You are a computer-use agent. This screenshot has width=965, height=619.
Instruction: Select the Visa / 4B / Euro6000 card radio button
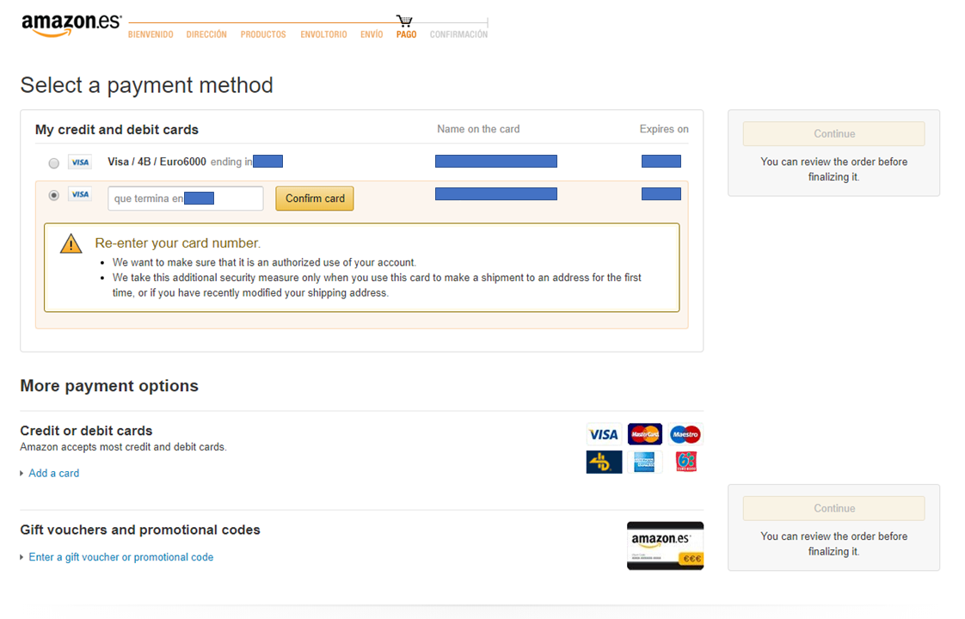(x=53, y=163)
